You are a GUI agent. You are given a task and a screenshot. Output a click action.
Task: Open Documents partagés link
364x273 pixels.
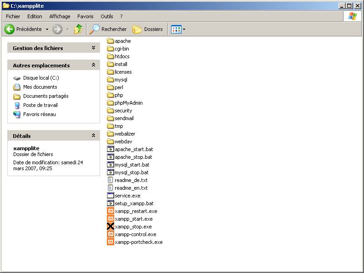click(46, 96)
